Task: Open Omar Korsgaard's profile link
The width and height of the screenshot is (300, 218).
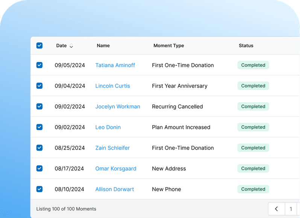Action: point(116,168)
